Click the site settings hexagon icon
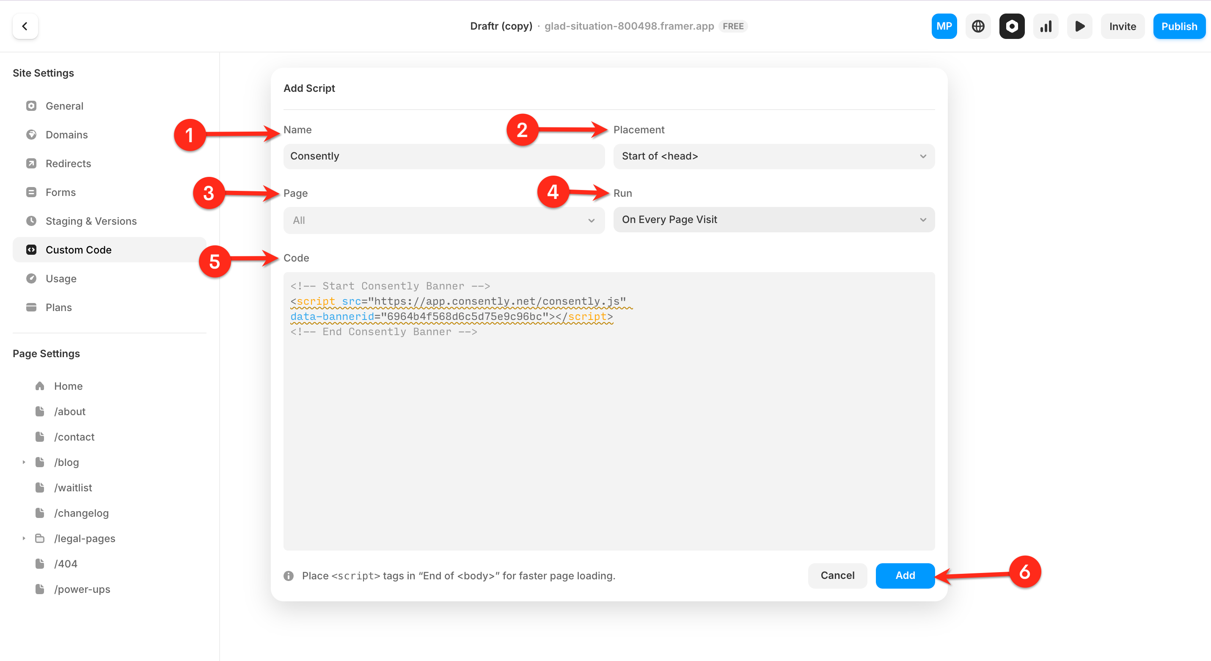This screenshot has height=661, width=1211. coord(1012,26)
